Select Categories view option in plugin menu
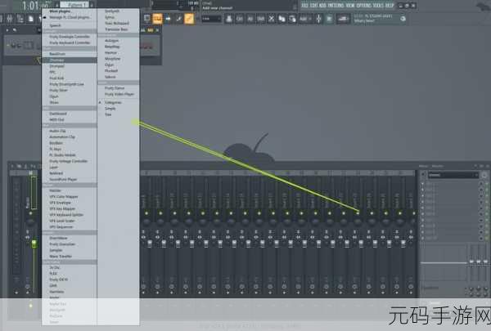 pyautogui.click(x=113, y=102)
